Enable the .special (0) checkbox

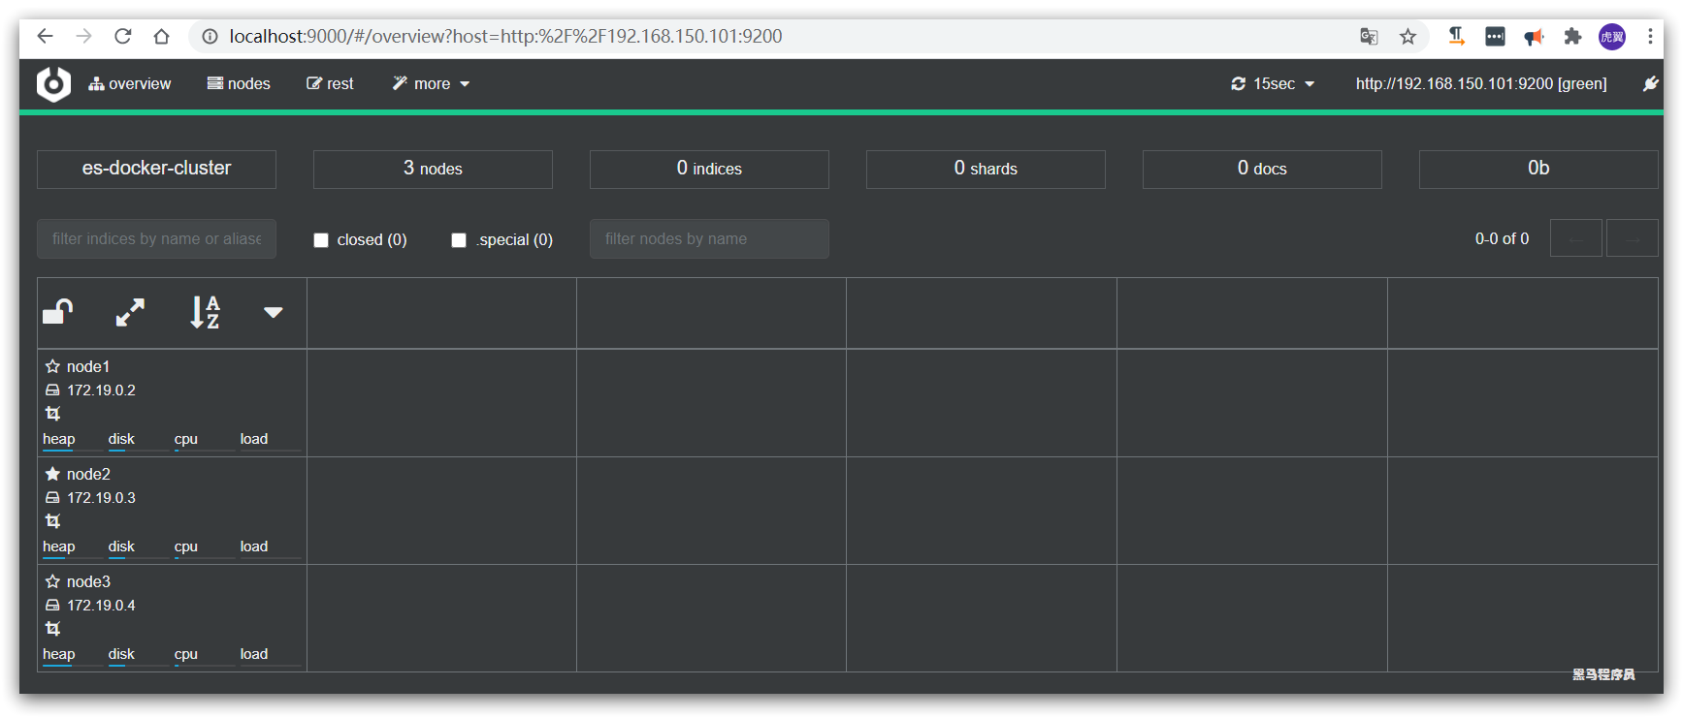coord(459,240)
